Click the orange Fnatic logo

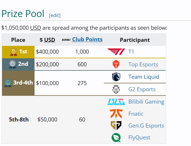pos(116,114)
